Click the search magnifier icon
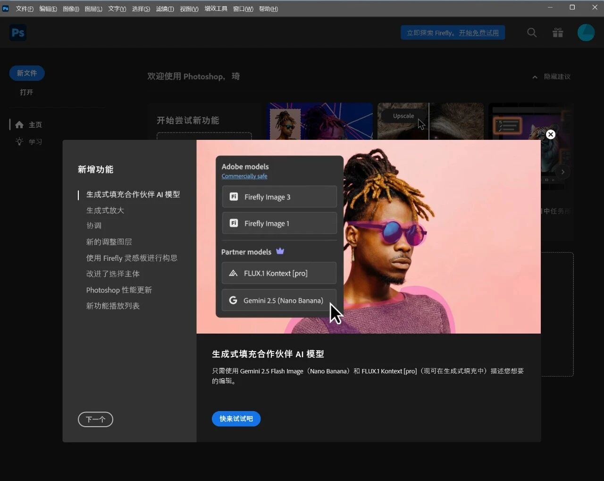The width and height of the screenshot is (604, 481). [532, 33]
